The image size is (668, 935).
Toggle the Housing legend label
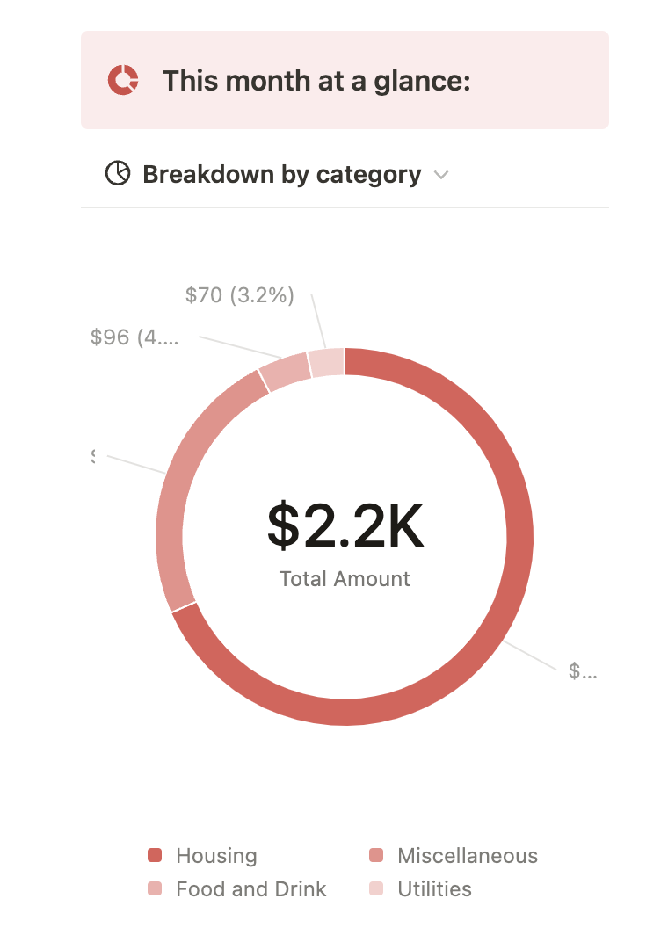pyautogui.click(x=216, y=856)
